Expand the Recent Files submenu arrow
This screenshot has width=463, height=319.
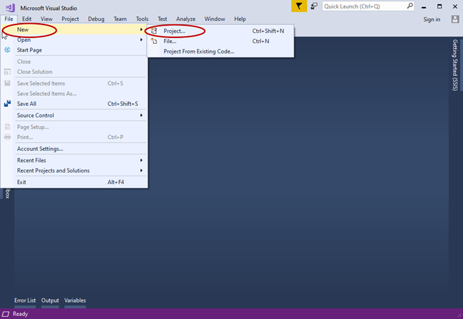[141, 160]
